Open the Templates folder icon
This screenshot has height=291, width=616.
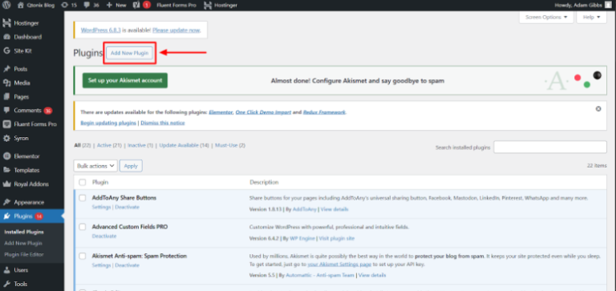[x=6, y=170]
